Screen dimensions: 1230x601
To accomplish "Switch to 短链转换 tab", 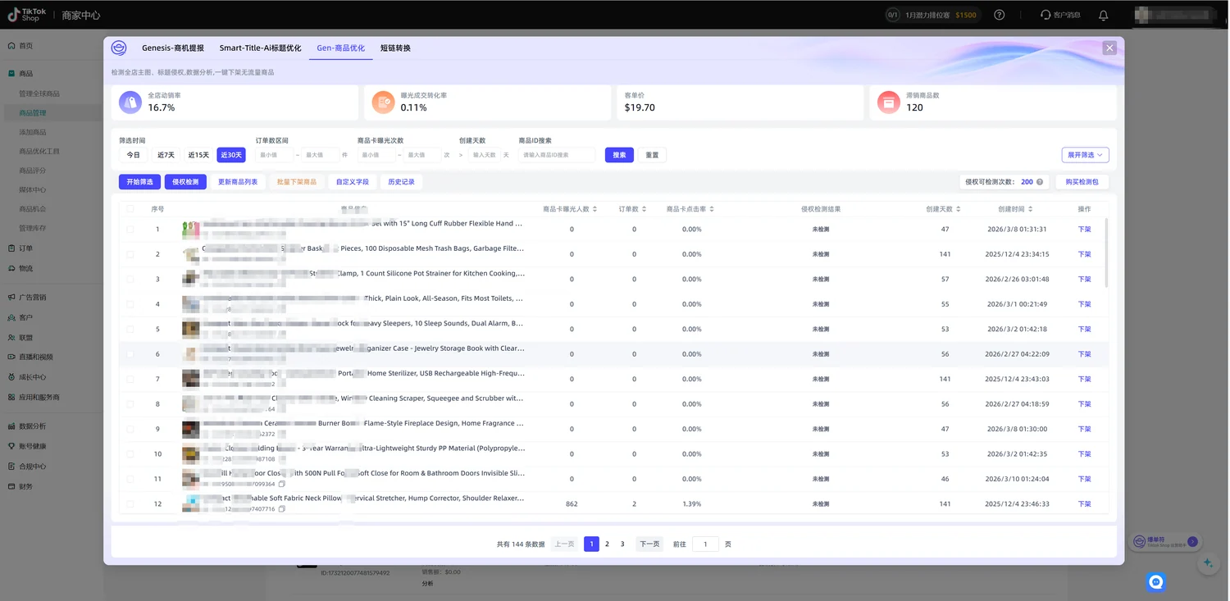I will [395, 48].
